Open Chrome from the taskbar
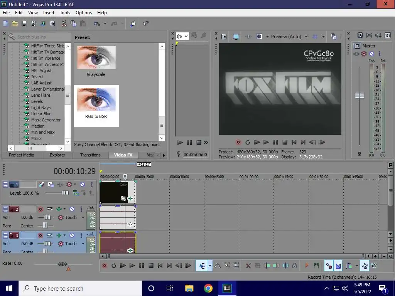Viewport: 395px width, 296px height. point(208,288)
